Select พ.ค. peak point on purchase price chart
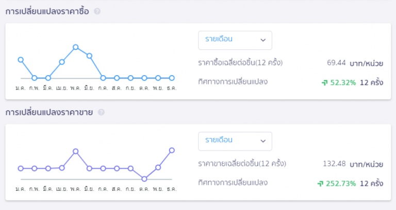 [75, 47]
